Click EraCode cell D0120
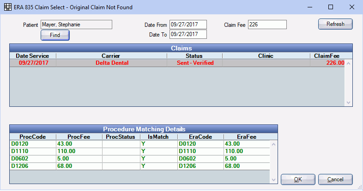This screenshot has width=363, height=191. coord(200,144)
